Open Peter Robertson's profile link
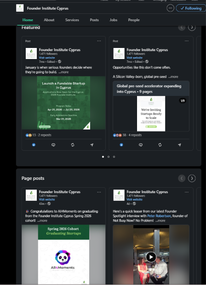206x285 pixels. point(159,216)
